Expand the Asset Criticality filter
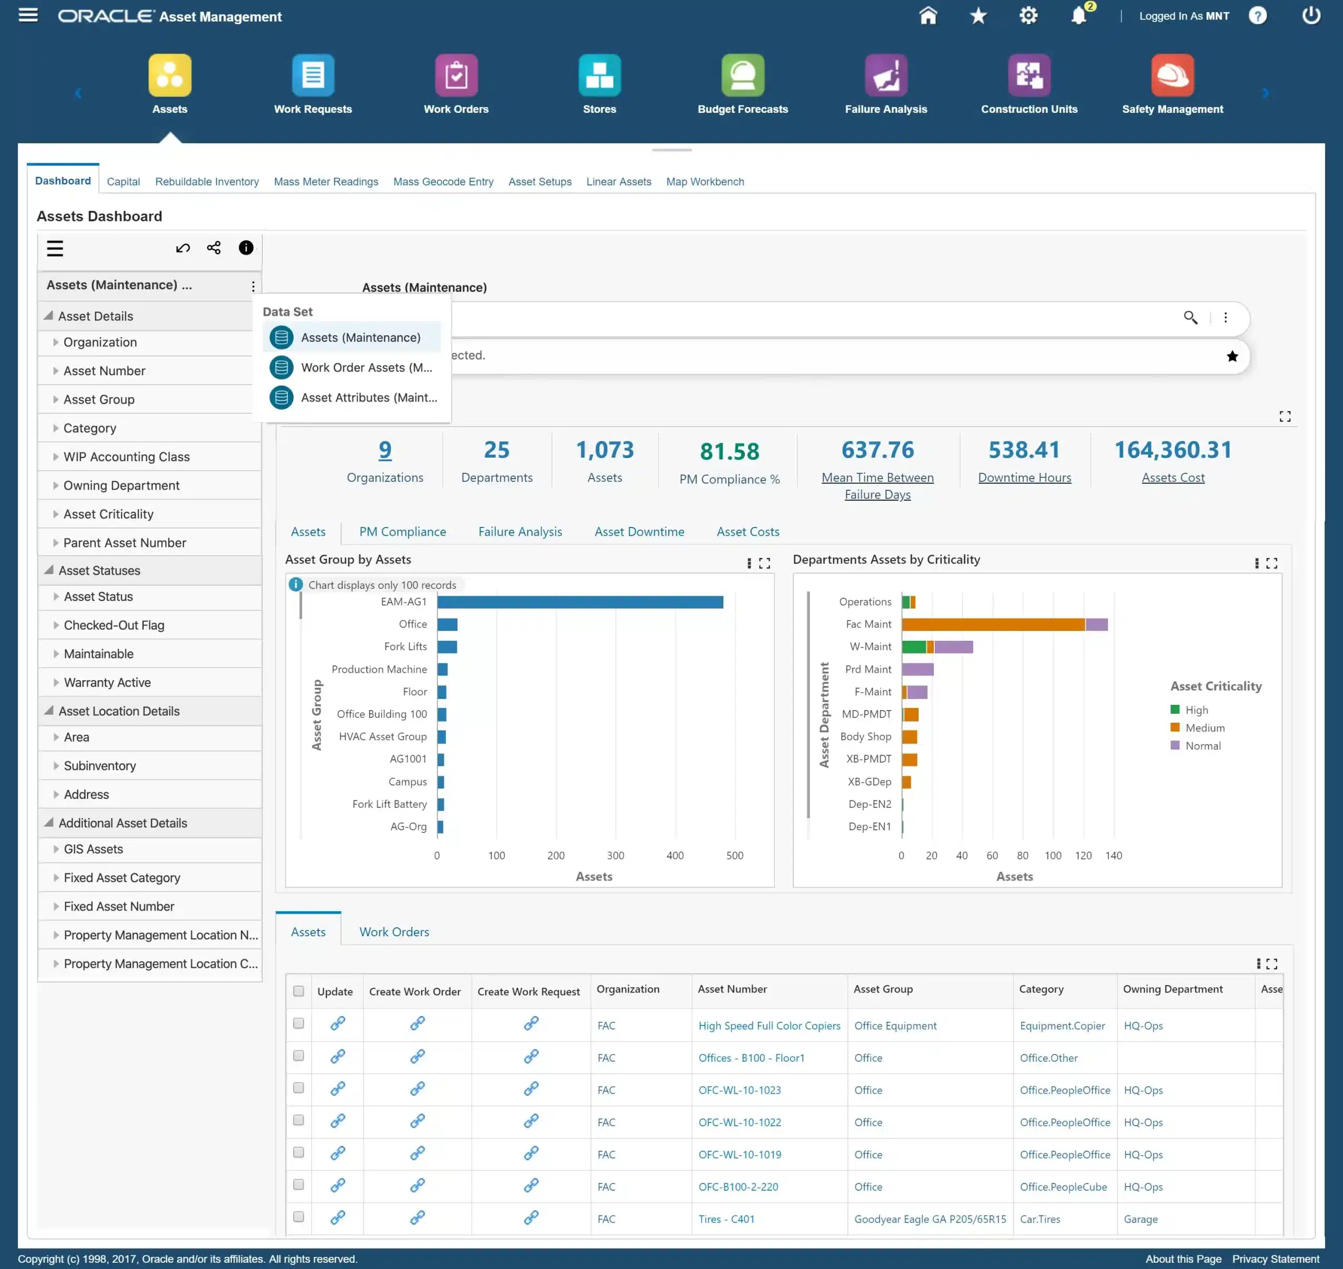Screen dimensions: 1343x1269 tap(56, 514)
